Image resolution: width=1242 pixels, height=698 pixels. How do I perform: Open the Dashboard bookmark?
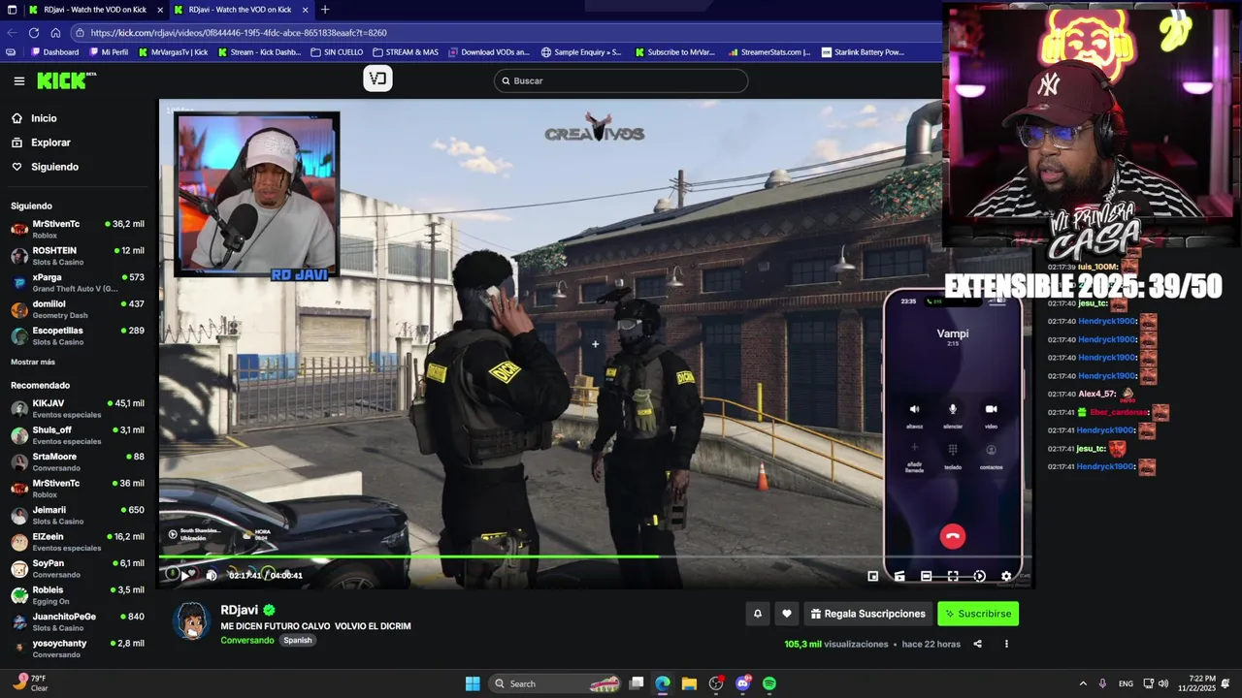[x=55, y=52]
